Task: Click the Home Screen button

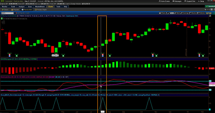Action: pyautogui.click(x=164, y=1)
